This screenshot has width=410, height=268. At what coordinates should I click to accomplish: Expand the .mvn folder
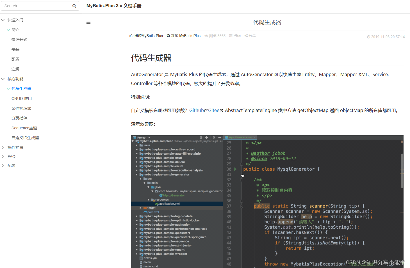pyautogui.click(x=137, y=145)
